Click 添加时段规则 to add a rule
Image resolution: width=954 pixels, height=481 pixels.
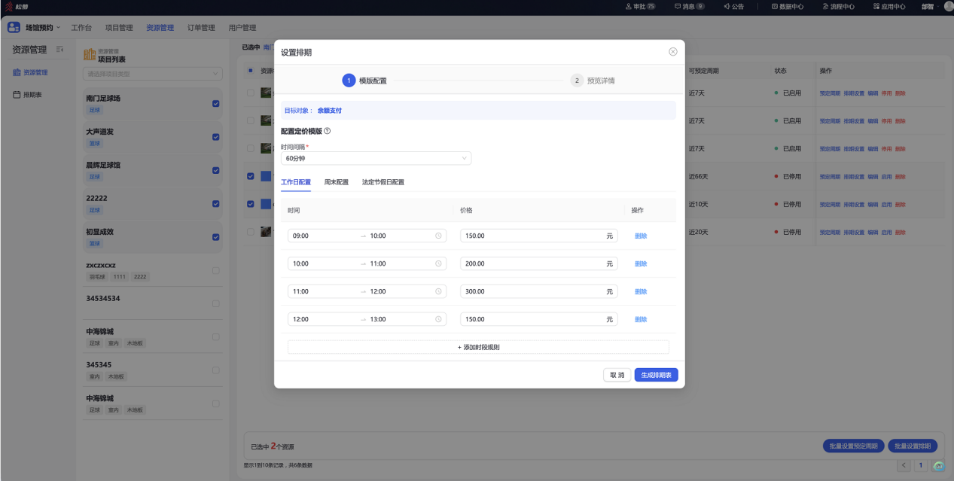[478, 347]
